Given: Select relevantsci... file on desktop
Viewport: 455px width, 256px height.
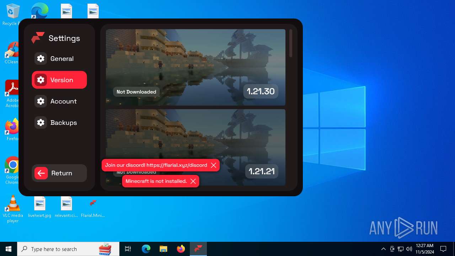Looking at the screenshot, I should (x=66, y=207).
